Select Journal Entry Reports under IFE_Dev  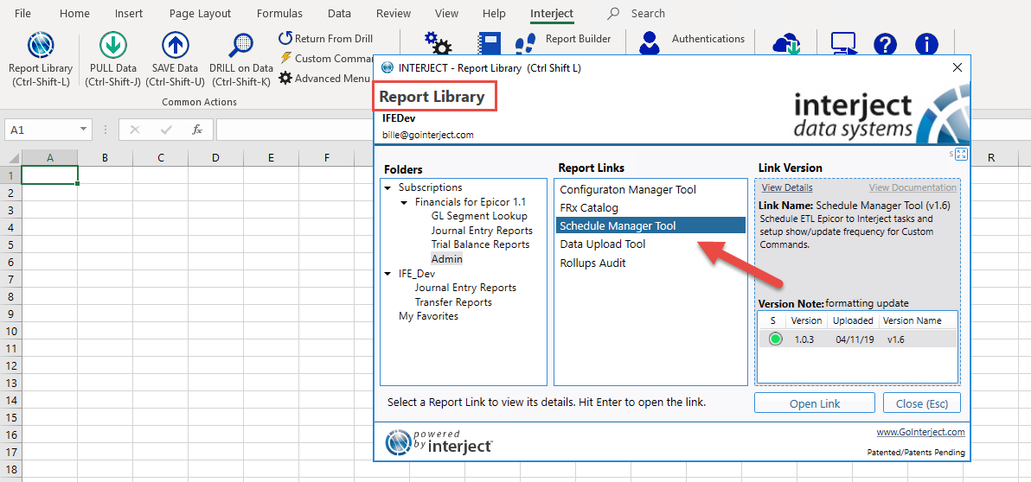pos(465,288)
